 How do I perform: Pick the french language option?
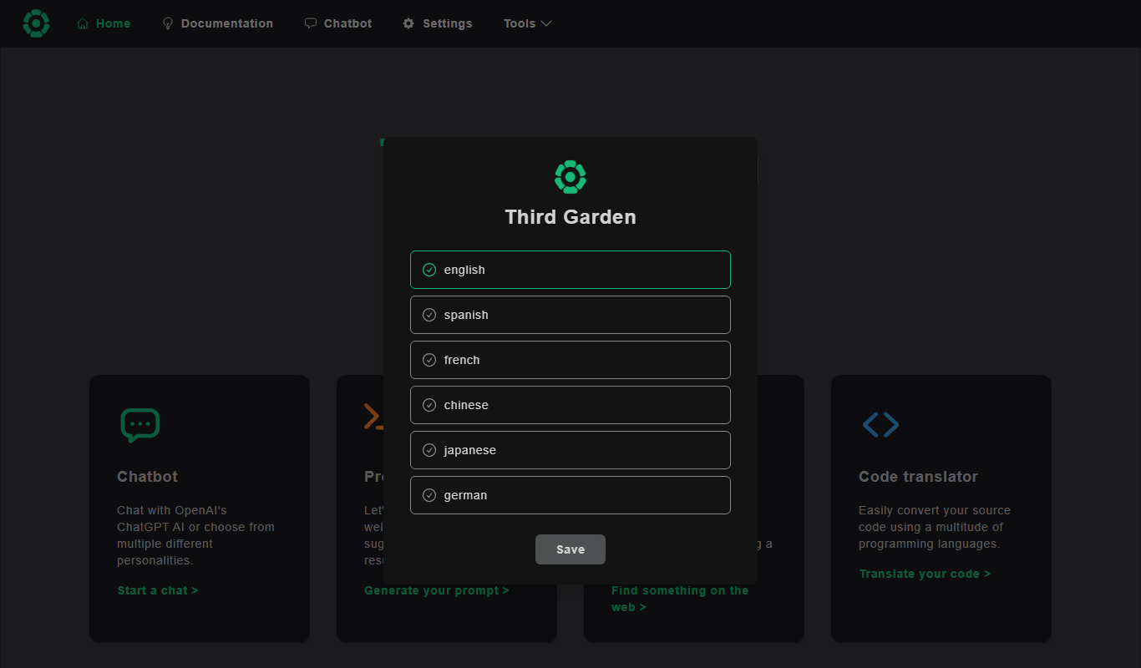[x=570, y=360]
